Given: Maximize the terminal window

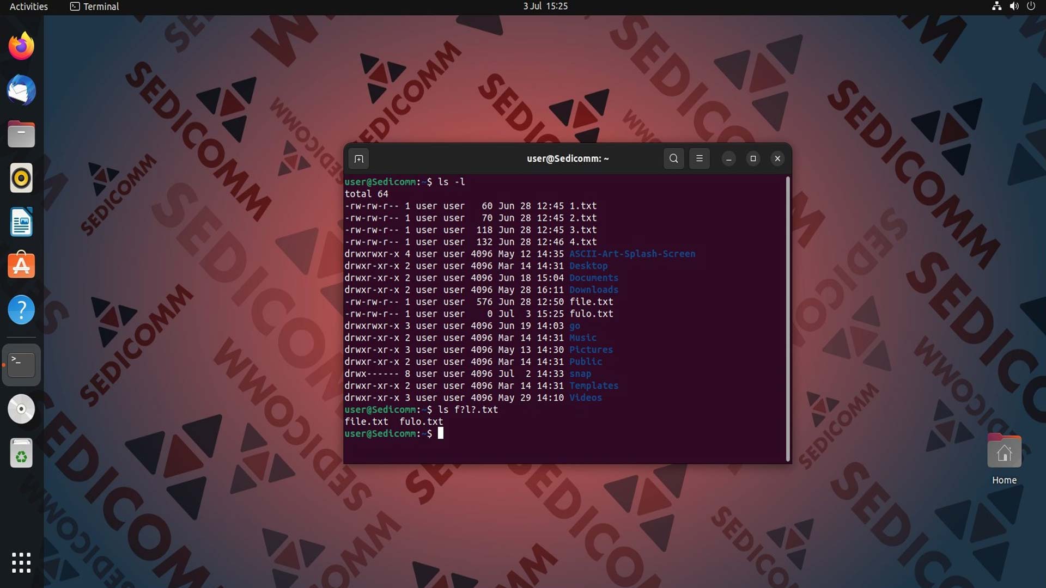Looking at the screenshot, I should [x=753, y=158].
